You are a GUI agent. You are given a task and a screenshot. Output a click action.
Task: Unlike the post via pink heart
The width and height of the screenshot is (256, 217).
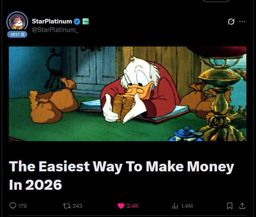121,206
